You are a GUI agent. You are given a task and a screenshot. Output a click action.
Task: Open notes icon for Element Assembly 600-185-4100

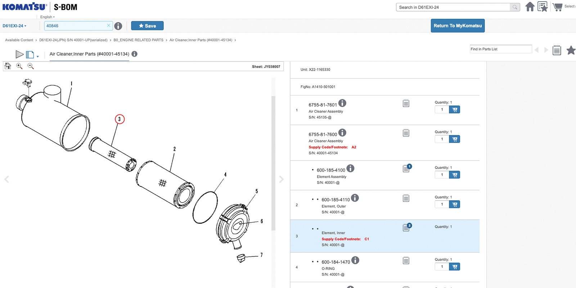click(406, 168)
